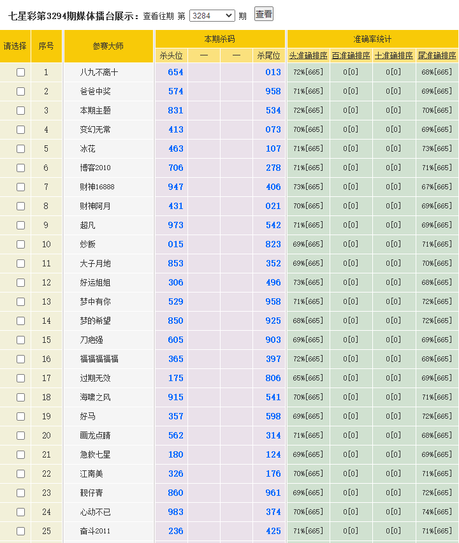
Task: Check the box for 奋斗2011
Action: (20, 531)
